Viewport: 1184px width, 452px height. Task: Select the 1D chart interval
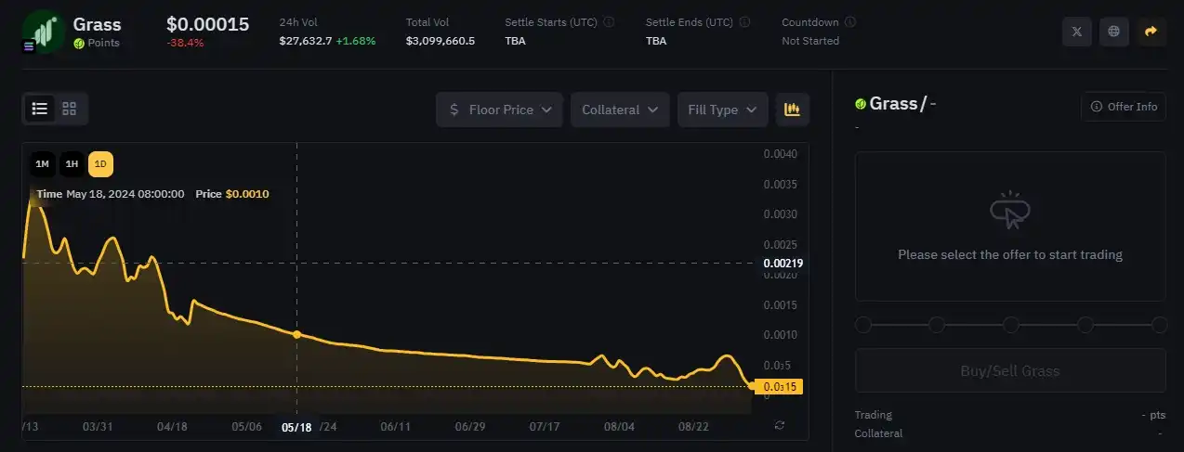tap(100, 164)
